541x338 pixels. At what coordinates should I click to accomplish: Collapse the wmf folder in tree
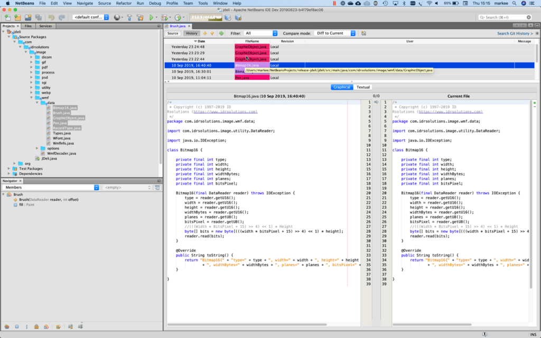coord(31,98)
